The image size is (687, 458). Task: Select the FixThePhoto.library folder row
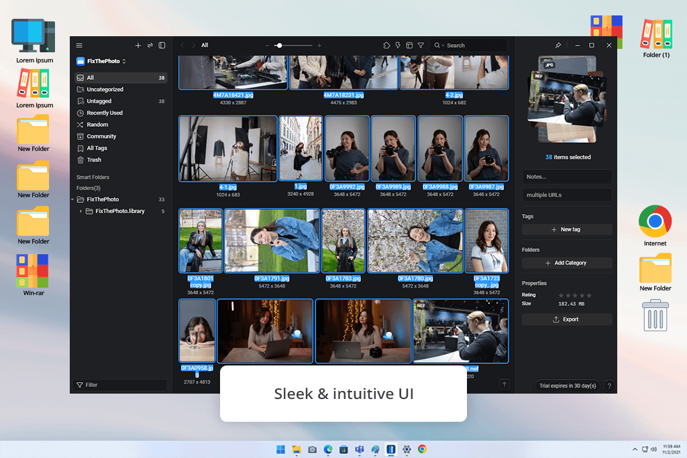(119, 211)
